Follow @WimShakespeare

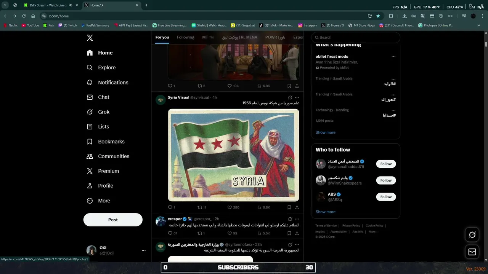(x=386, y=180)
